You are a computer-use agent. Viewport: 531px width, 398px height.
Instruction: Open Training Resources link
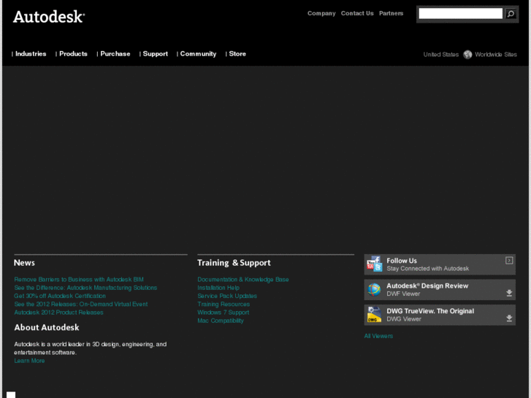[224, 305]
